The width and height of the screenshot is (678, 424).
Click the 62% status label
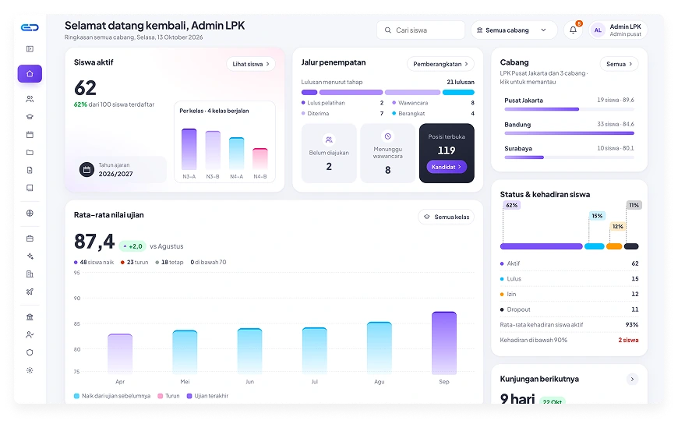coord(511,205)
